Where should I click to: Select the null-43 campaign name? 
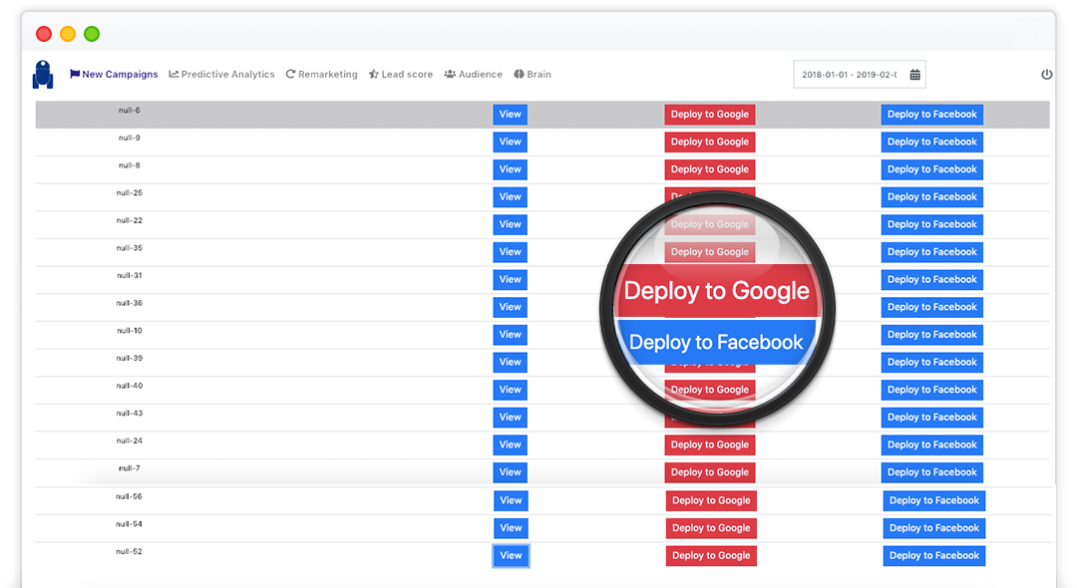click(x=129, y=413)
